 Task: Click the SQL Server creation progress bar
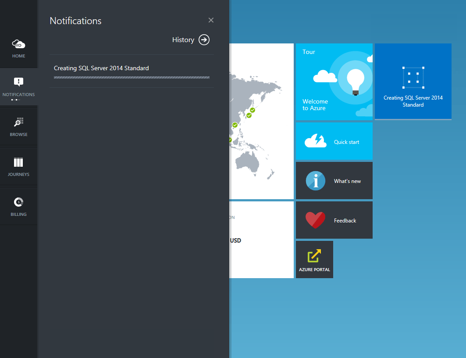click(131, 77)
